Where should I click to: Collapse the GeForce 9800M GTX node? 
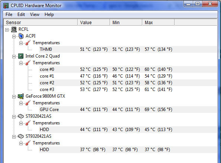(x=14, y=97)
